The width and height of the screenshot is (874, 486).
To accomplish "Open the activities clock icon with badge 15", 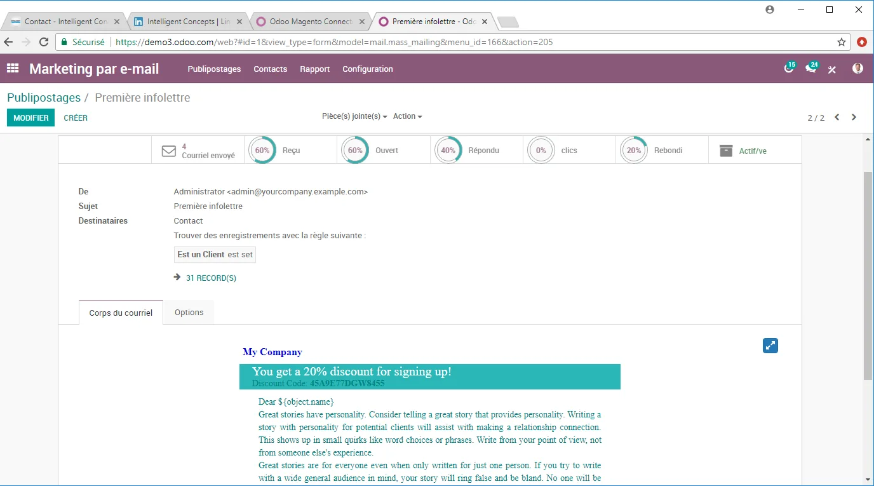I will [790, 68].
